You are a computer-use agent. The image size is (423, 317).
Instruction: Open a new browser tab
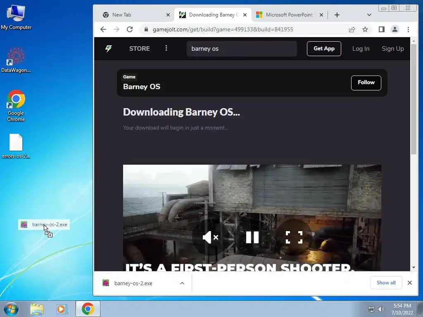pos(337,15)
